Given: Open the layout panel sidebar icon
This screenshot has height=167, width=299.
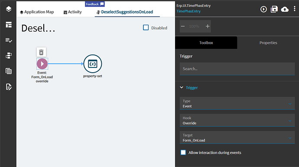Looking at the screenshot, I should click(x=9, y=25).
